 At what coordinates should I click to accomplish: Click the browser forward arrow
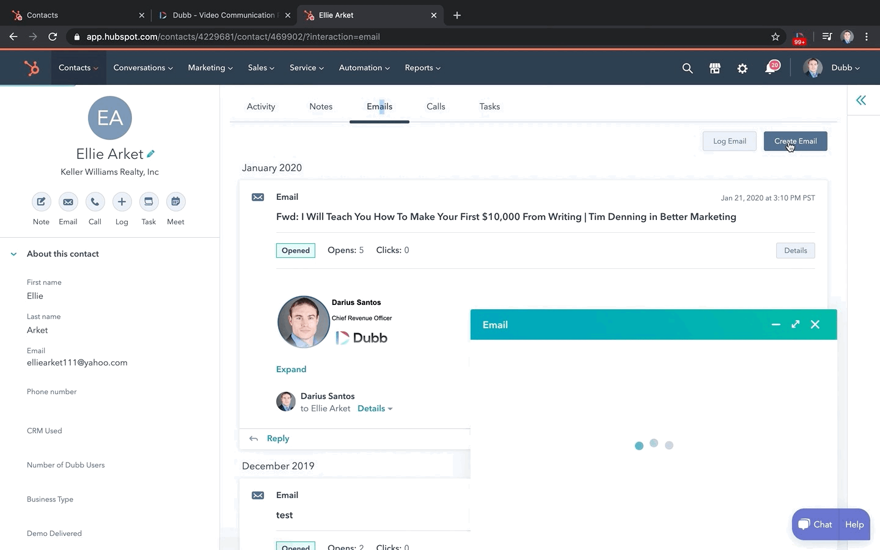coord(33,37)
